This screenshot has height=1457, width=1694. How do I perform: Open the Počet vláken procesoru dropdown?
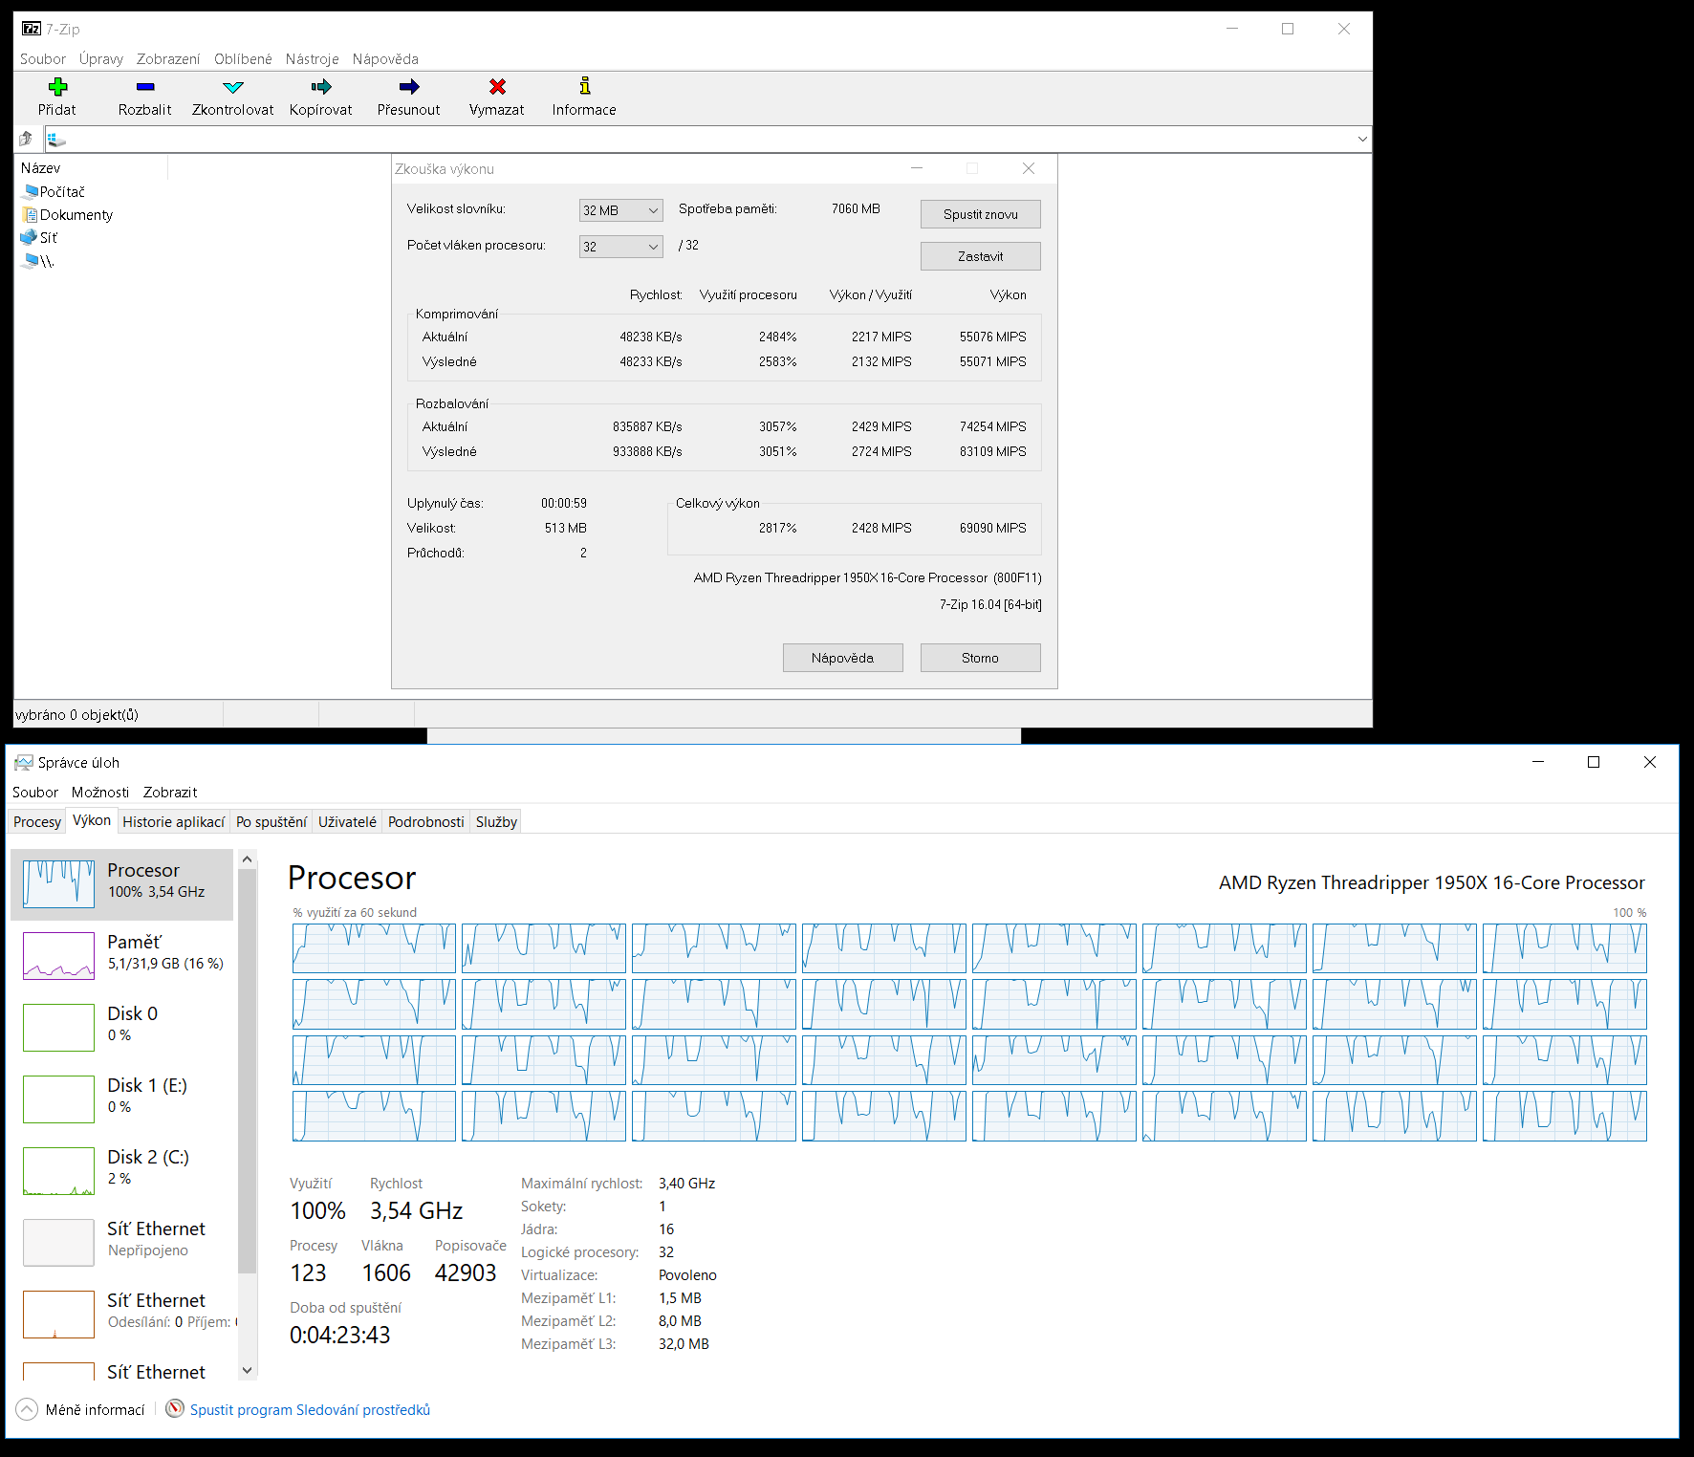point(620,247)
